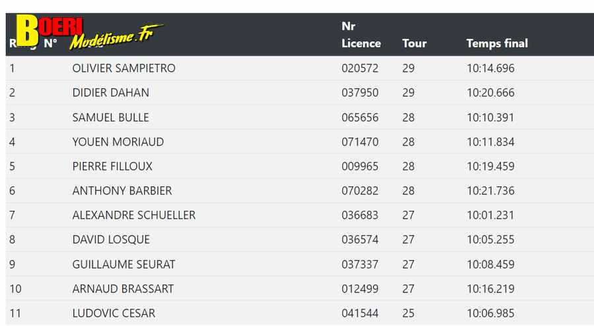Click final time 10:20.666
This screenshot has height=326, width=594.
coord(490,93)
